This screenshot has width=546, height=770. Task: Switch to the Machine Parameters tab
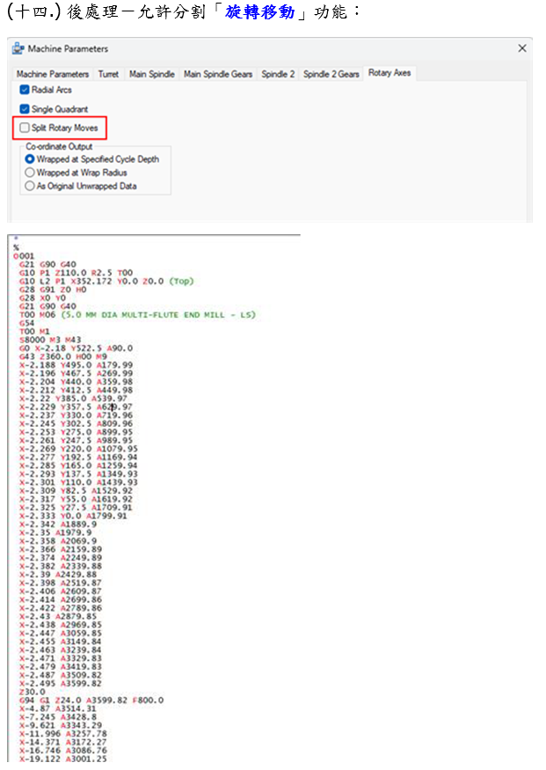tap(53, 74)
